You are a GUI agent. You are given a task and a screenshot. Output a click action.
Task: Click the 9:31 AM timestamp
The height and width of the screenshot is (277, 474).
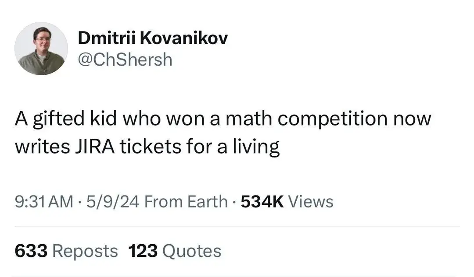[x=44, y=202]
